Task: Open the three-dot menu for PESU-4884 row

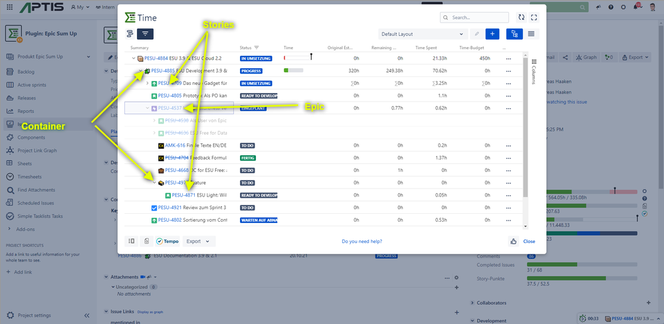Action: (508, 58)
